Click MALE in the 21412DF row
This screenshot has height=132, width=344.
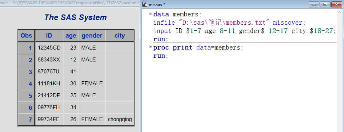click(x=92, y=96)
